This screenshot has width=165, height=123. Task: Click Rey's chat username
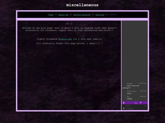(x=128, y=97)
